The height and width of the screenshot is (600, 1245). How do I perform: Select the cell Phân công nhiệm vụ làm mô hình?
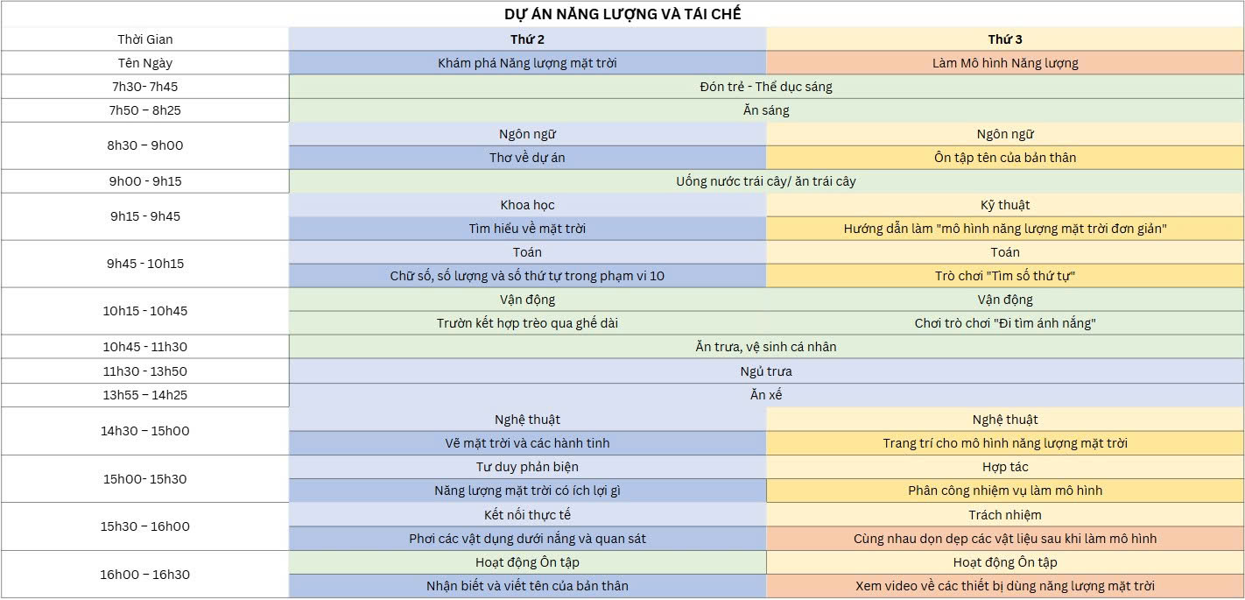pyautogui.click(x=1005, y=491)
